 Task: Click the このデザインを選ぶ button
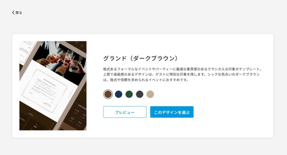click(x=172, y=112)
